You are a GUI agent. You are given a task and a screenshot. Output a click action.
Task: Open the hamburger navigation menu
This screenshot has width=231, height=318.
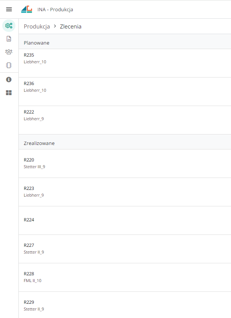coord(9,9)
